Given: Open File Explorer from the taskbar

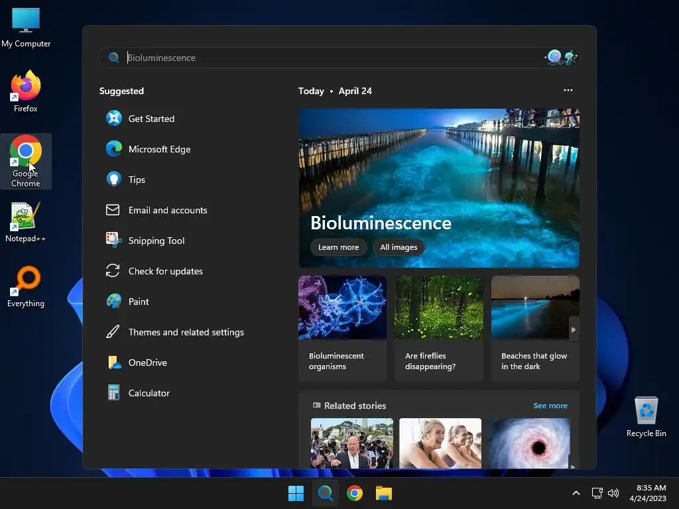Looking at the screenshot, I should point(384,493).
